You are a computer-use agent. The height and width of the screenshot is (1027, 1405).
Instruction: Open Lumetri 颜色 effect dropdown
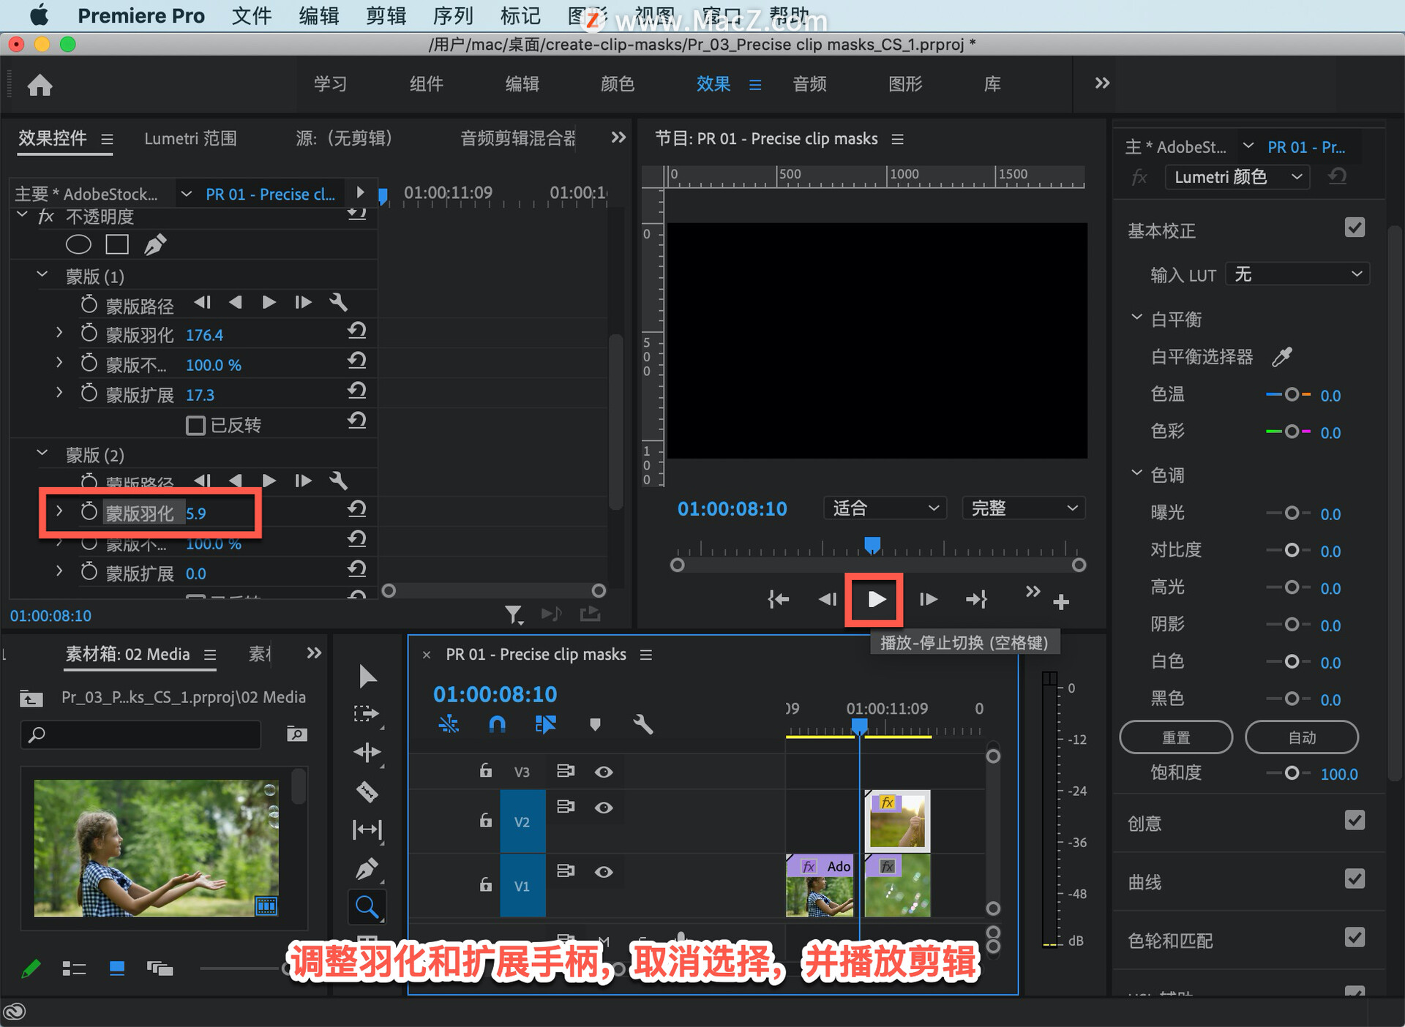point(1237,177)
